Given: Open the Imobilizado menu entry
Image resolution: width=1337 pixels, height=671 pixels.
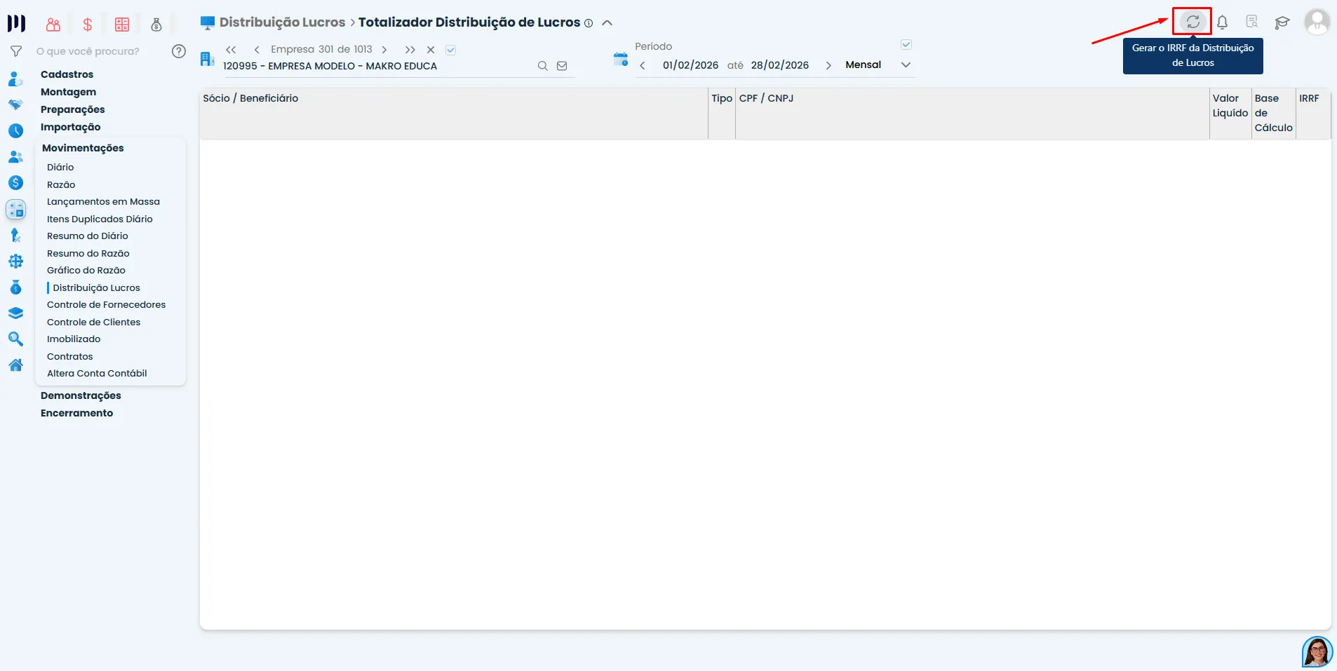Looking at the screenshot, I should tap(74, 339).
